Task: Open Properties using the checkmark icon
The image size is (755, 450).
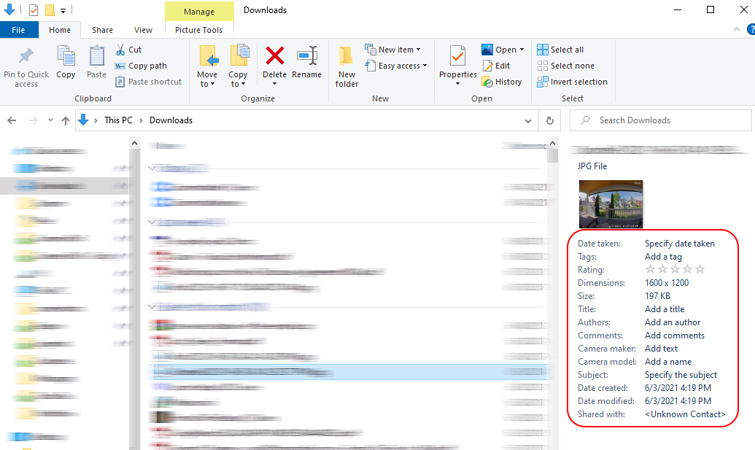Action: click(x=457, y=56)
